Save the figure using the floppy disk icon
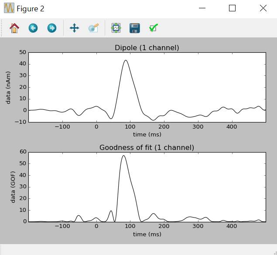Screen dimensions: 277x255 [134, 28]
